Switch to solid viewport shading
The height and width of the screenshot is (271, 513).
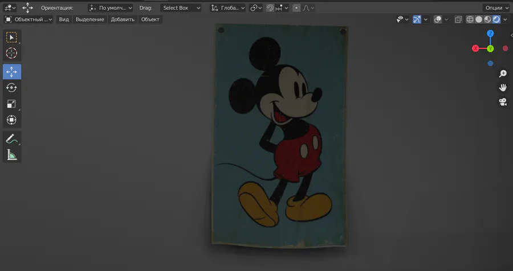[x=479, y=19]
